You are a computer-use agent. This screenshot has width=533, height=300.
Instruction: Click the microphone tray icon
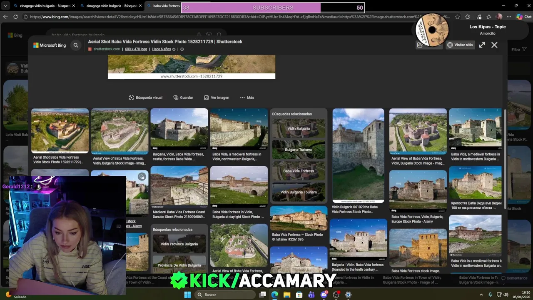click(490, 295)
